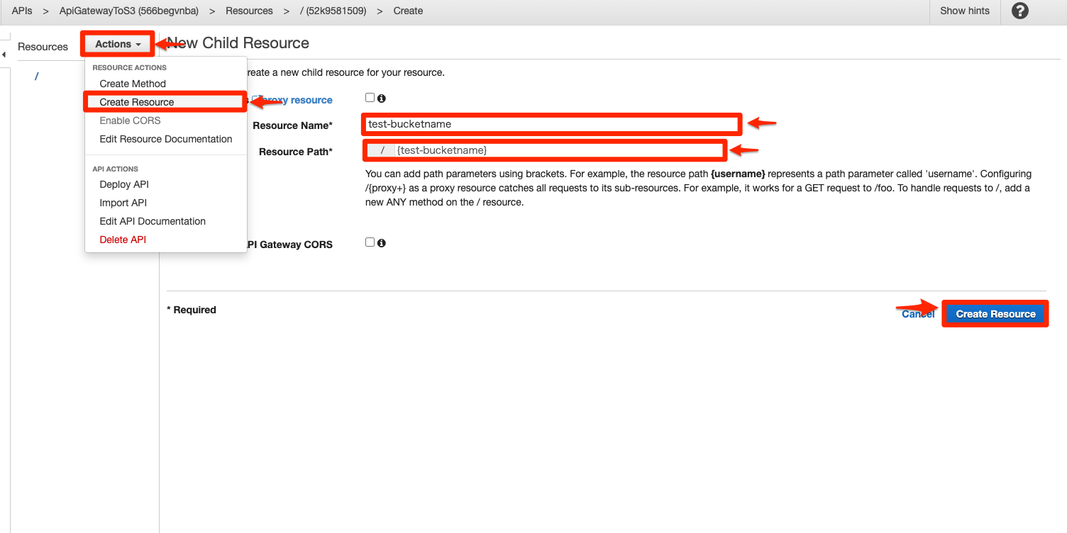Choose Edit Resource Documentation
This screenshot has width=1067, height=533.
click(x=166, y=139)
